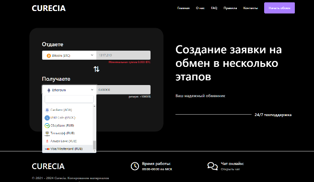Click the Отдаете label
314x182 pixels.
(x=52, y=44)
